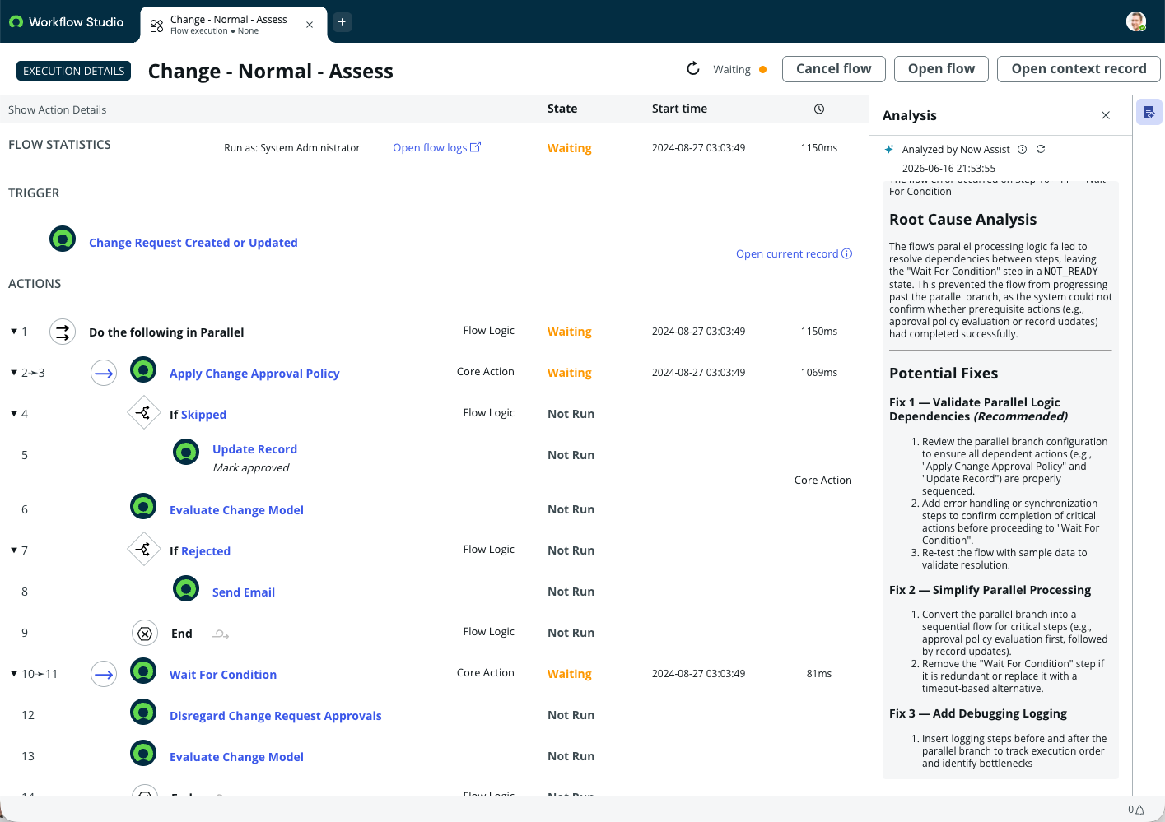Open the Send Email action
The width and height of the screenshot is (1165, 822).
coord(244,592)
